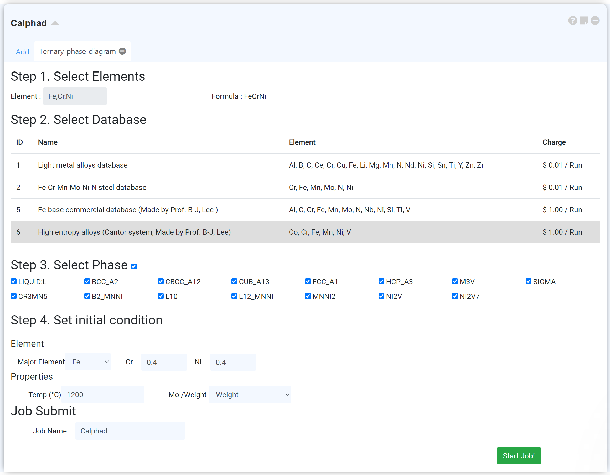This screenshot has width=610, height=475.
Task: Toggle the L12_MNNI phase checkbox
Action: tap(234, 296)
